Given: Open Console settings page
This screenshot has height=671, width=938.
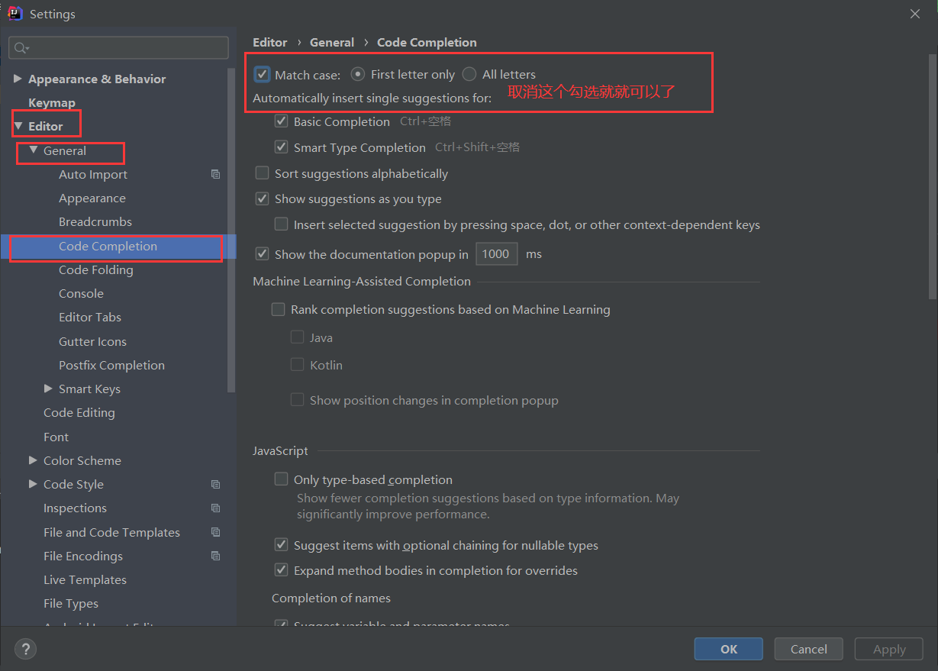Looking at the screenshot, I should (81, 294).
